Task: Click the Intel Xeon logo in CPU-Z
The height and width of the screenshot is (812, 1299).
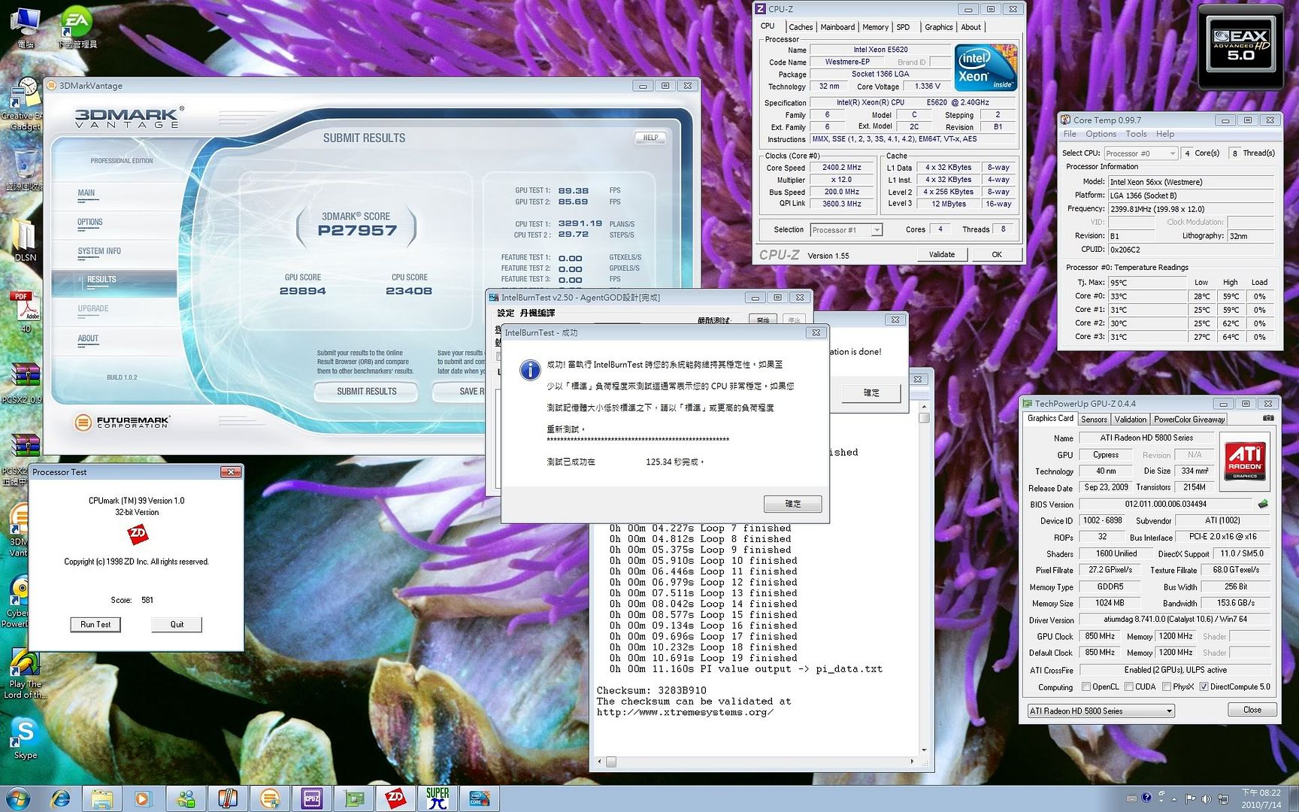Action: [986, 68]
